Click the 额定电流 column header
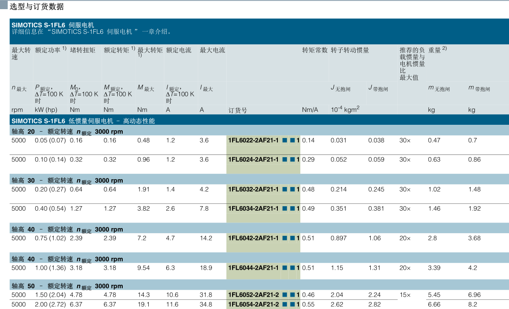The height and width of the screenshot is (309, 509). 179,50
